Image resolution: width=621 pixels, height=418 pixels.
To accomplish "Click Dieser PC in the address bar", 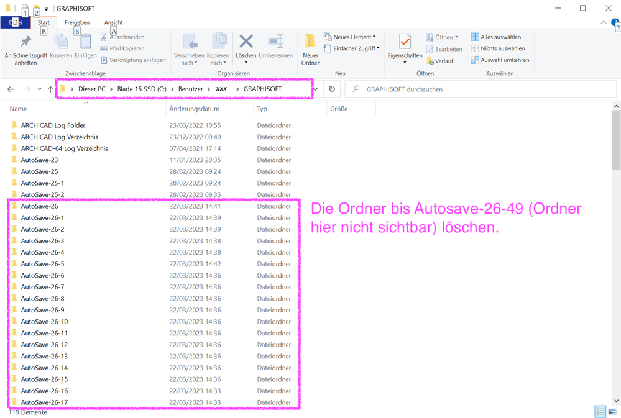I will click(92, 89).
